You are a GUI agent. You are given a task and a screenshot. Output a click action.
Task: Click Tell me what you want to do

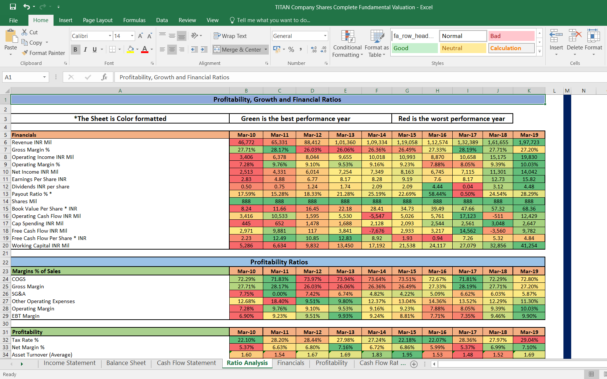pos(270,20)
